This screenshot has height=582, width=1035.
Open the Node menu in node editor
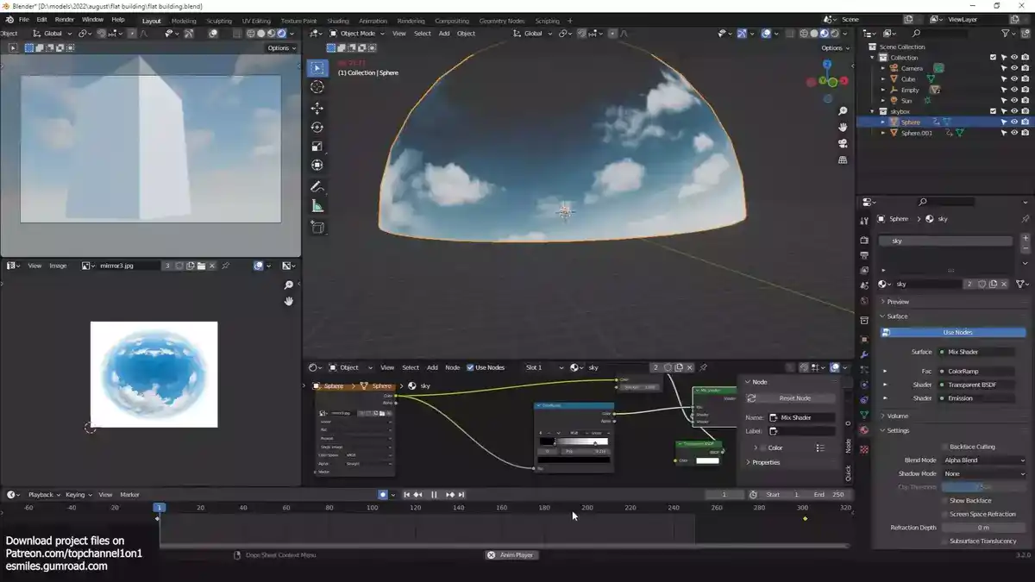tap(452, 367)
